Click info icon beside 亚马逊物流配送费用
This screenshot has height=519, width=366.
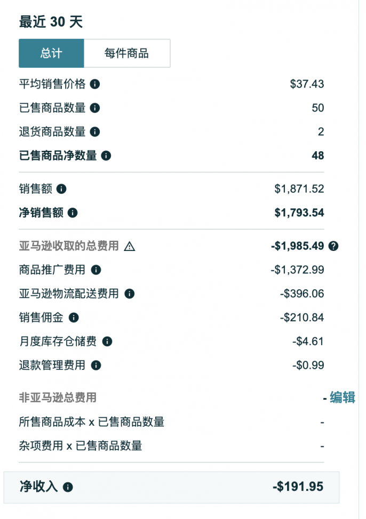click(130, 294)
